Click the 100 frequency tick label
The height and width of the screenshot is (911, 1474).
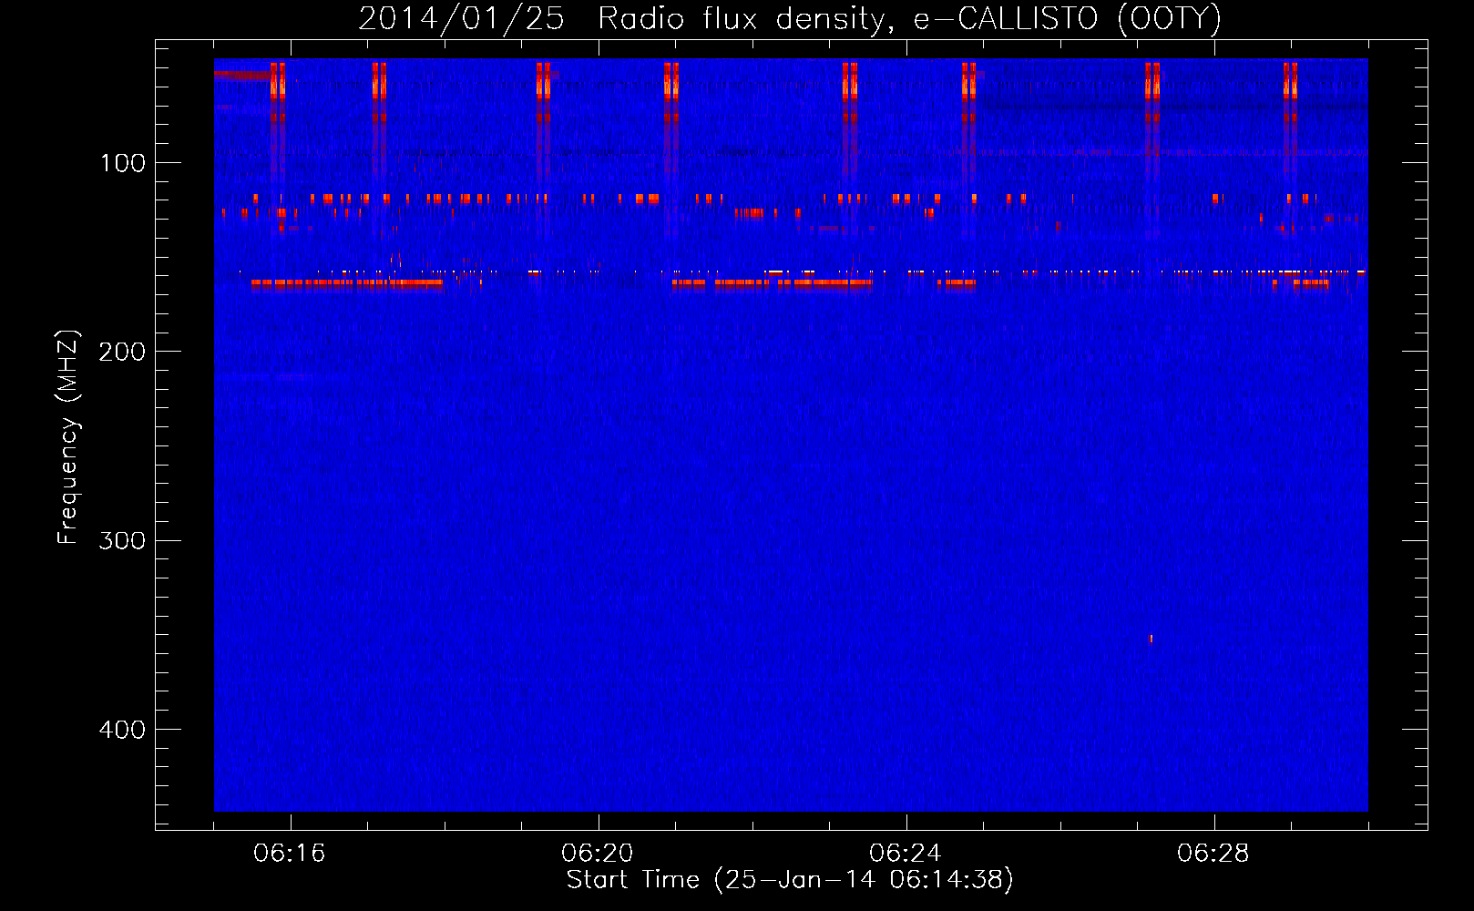click(x=123, y=163)
